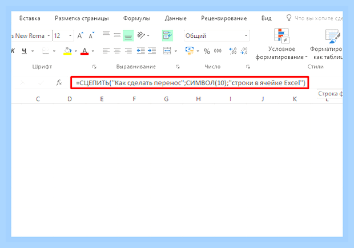Viewport: 354px width, 248px height.
Task: Open the Формулы ribbon tab
Action: [137, 18]
